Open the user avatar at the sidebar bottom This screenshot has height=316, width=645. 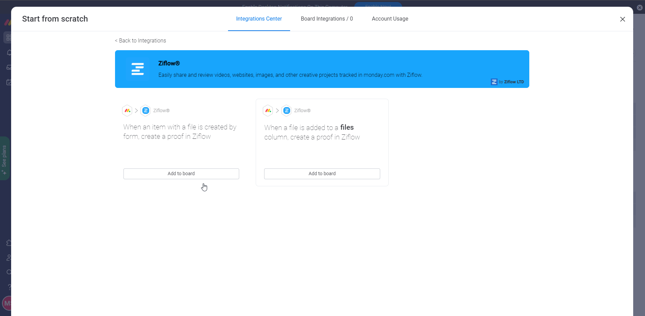coord(7,303)
